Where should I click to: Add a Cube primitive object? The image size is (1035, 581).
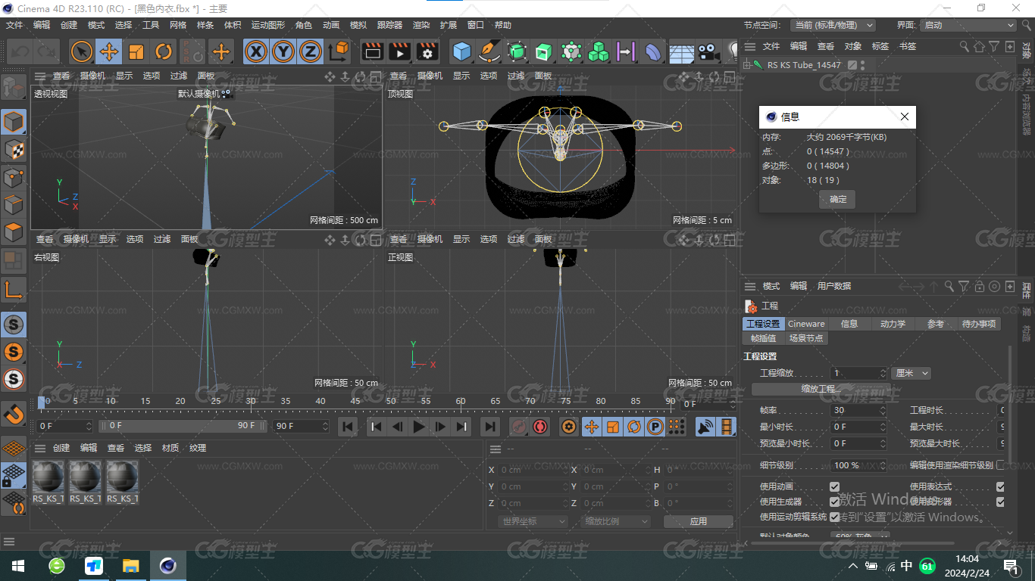coord(462,51)
